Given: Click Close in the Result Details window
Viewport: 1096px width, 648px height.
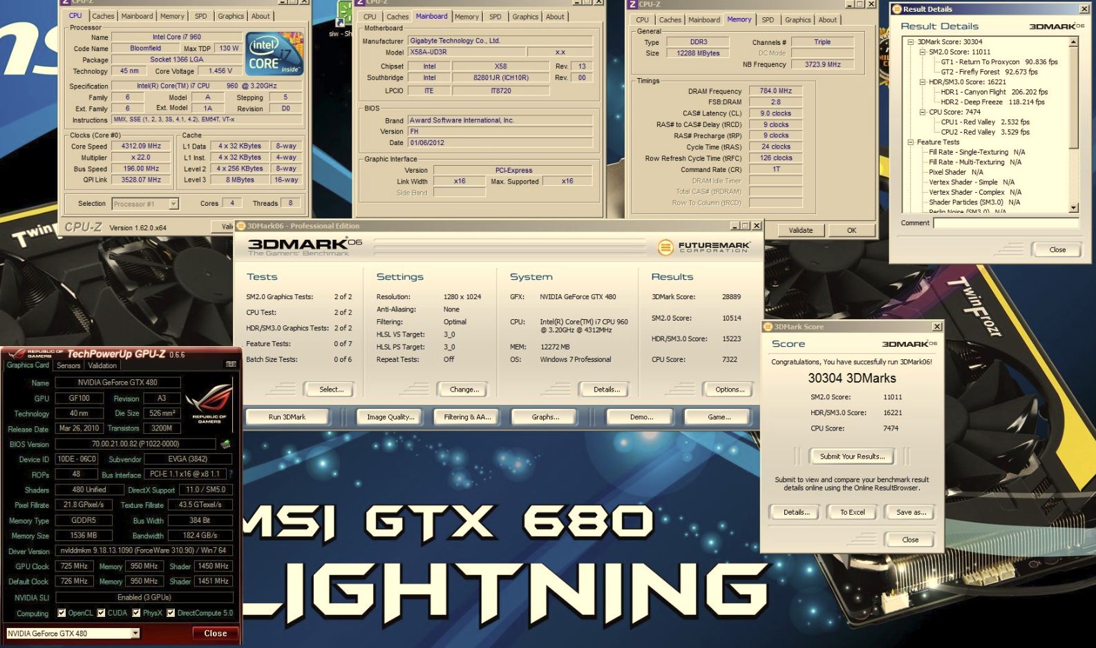Looking at the screenshot, I should tap(1057, 250).
